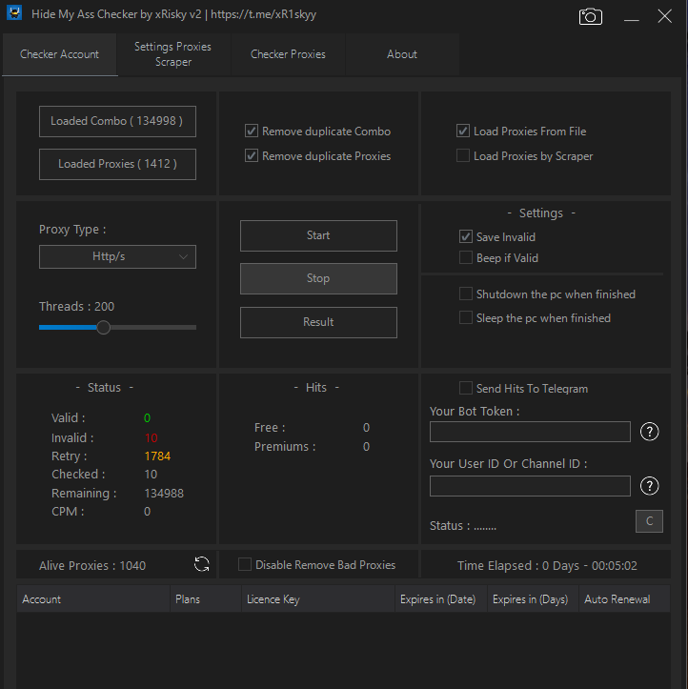Viewport: 688px width, 689px height.
Task: Go to the About tab
Action: (x=402, y=54)
